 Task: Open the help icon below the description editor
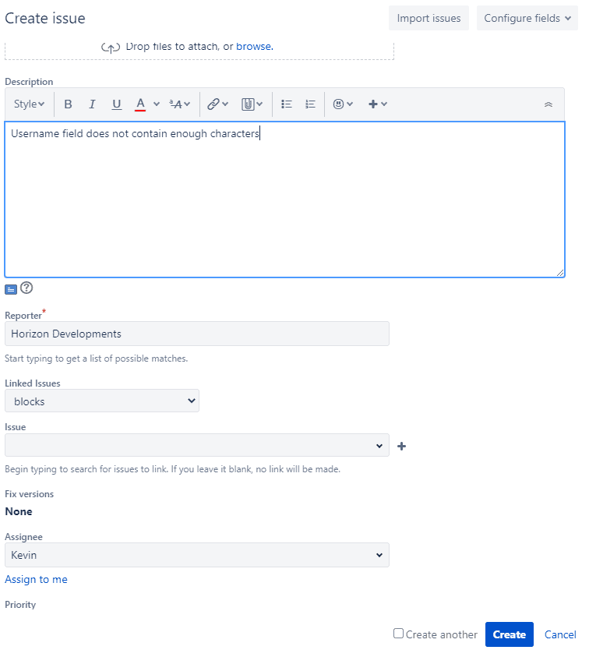click(x=26, y=288)
